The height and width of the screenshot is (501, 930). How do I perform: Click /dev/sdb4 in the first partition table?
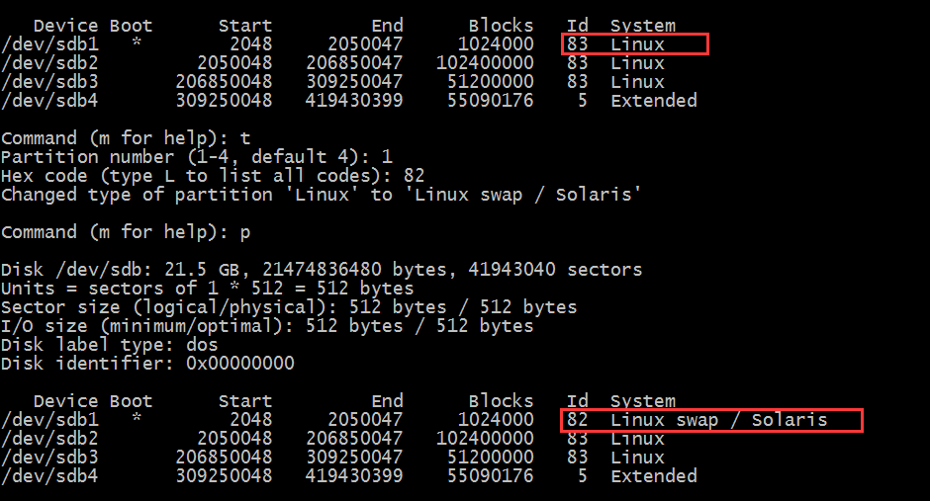point(49,101)
